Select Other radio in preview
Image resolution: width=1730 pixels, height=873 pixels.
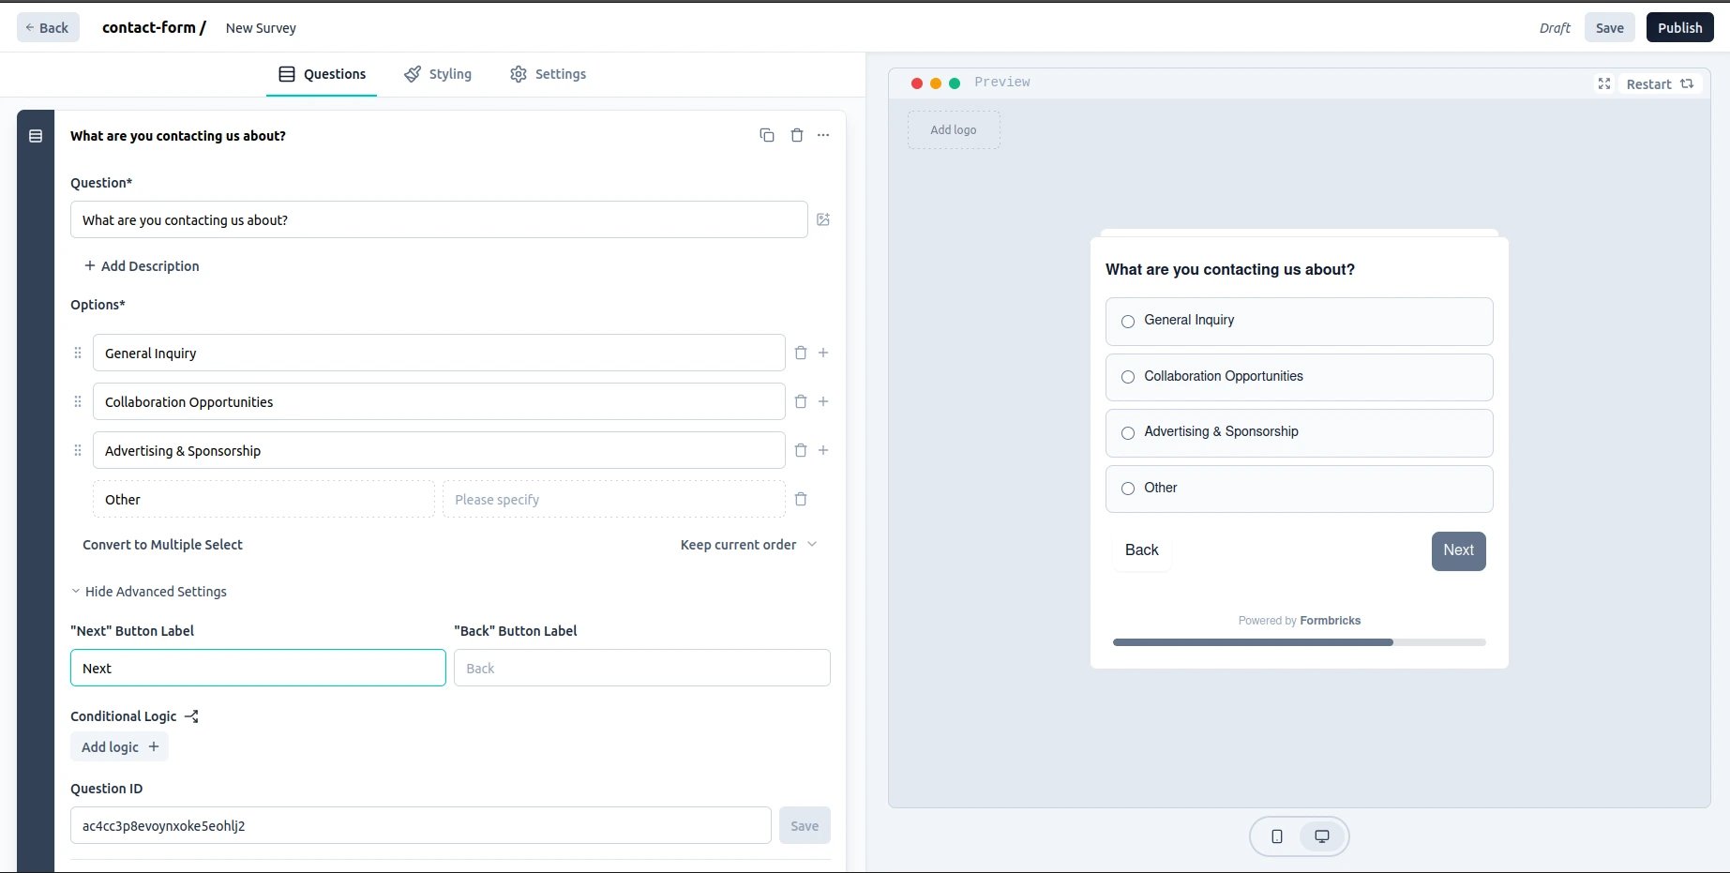click(1128, 489)
